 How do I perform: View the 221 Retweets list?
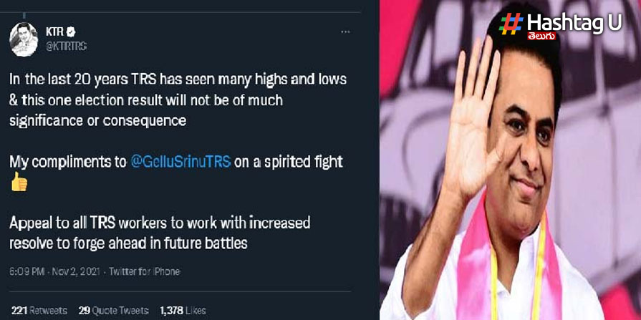pos(39,310)
